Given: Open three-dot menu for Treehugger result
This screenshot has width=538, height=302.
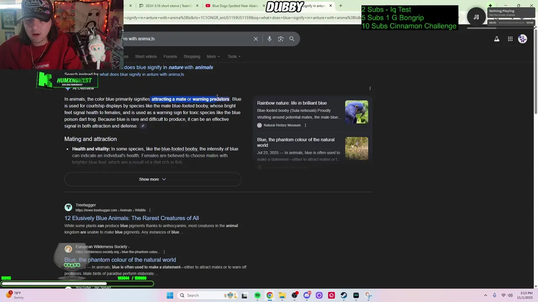Looking at the screenshot, I should click(150, 210).
